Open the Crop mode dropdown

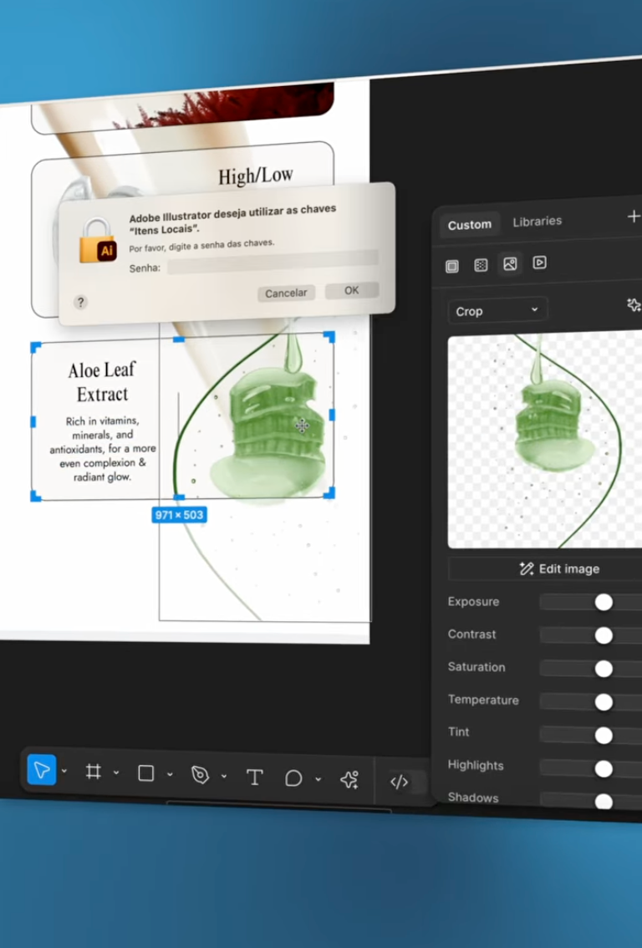[x=497, y=311]
